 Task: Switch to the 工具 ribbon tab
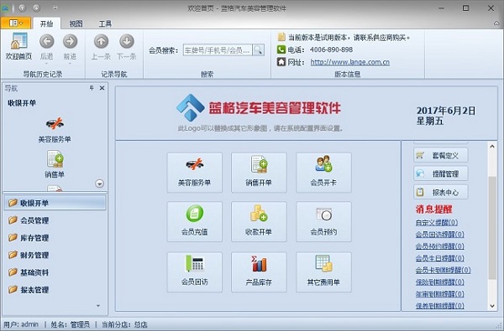pos(105,23)
